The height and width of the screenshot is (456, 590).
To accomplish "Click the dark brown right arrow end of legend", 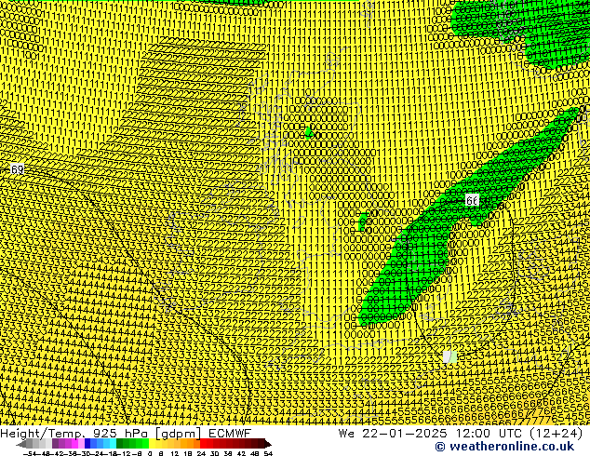I will (268, 444).
